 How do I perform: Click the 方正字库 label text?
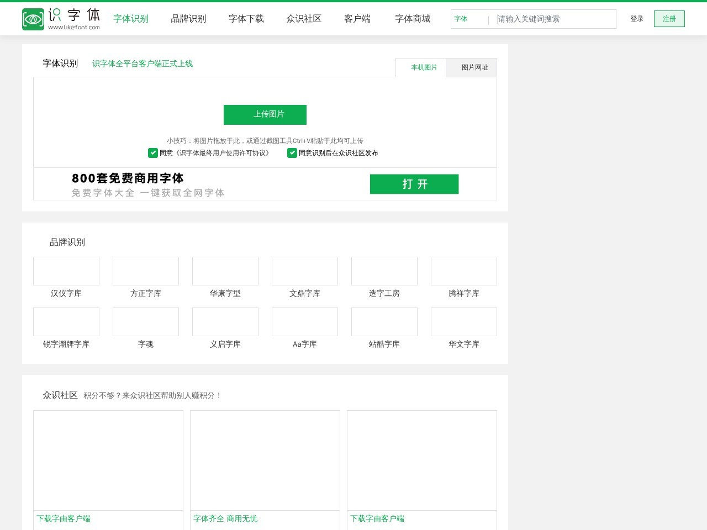point(146,294)
